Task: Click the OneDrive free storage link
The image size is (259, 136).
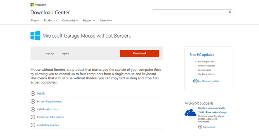Action: click(212, 110)
